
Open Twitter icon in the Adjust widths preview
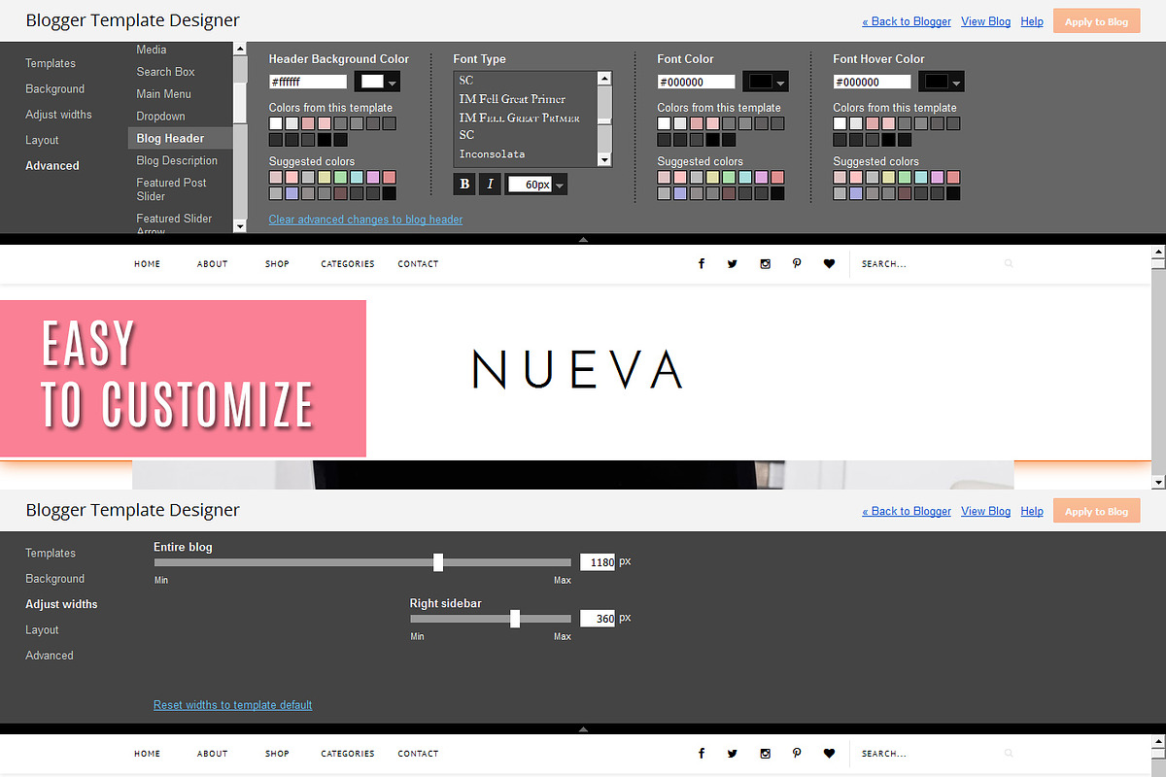(733, 754)
